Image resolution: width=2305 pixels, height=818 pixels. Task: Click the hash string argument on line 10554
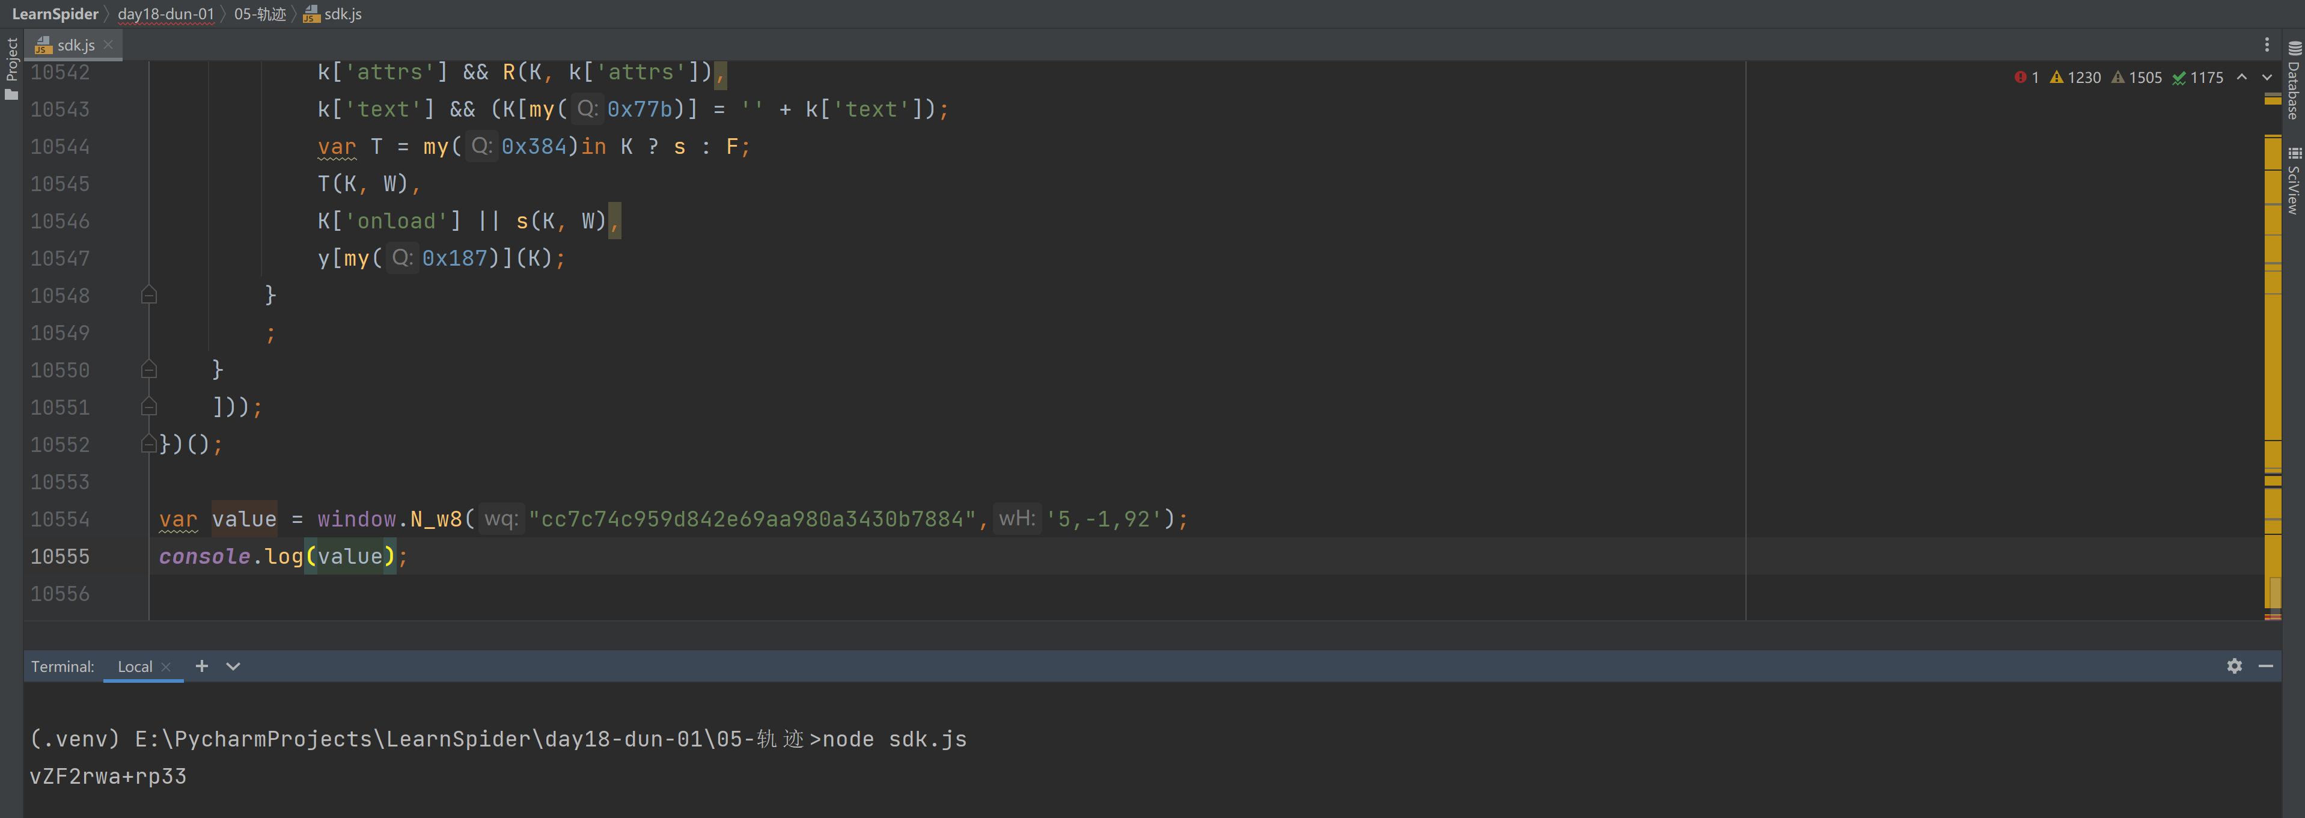pyautogui.click(x=752, y=519)
